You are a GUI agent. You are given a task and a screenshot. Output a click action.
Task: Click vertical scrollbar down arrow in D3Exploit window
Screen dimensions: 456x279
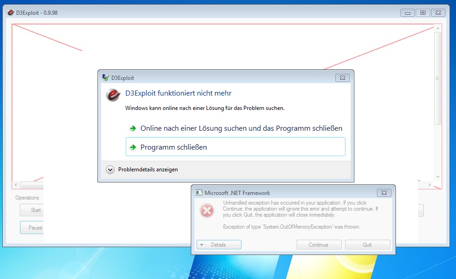(438, 177)
